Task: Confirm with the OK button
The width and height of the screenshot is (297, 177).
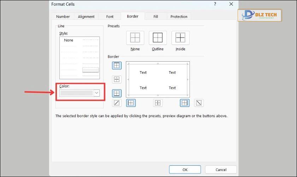Action: pyautogui.click(x=185, y=170)
